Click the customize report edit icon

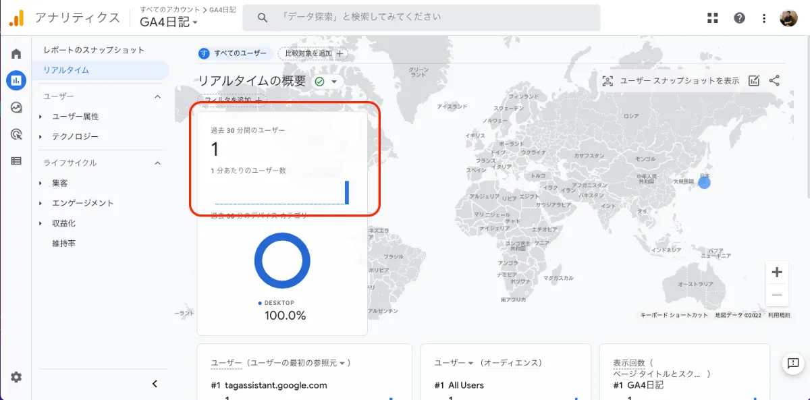pos(754,81)
